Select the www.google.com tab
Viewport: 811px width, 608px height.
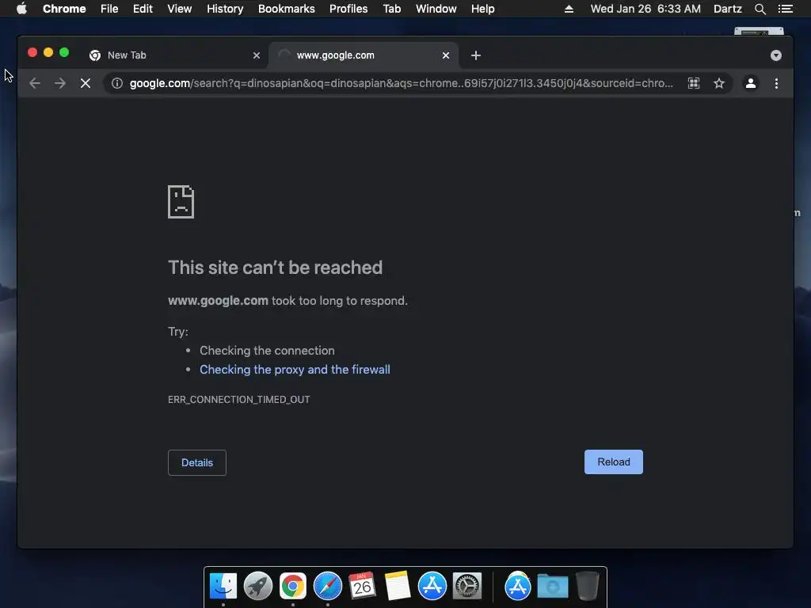click(364, 55)
